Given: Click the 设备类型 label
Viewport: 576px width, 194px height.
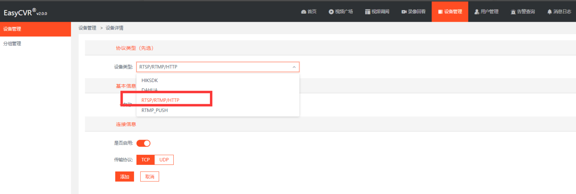Looking at the screenshot, I should pos(123,67).
